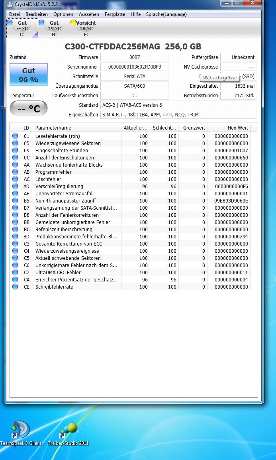Click the ID column header
The image size is (276, 460).
(x=27, y=128)
